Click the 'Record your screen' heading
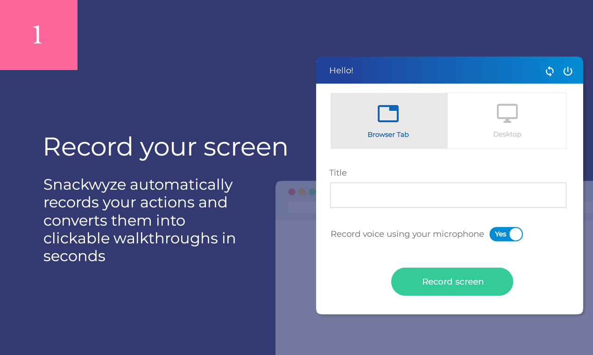The image size is (593, 355). click(165, 147)
